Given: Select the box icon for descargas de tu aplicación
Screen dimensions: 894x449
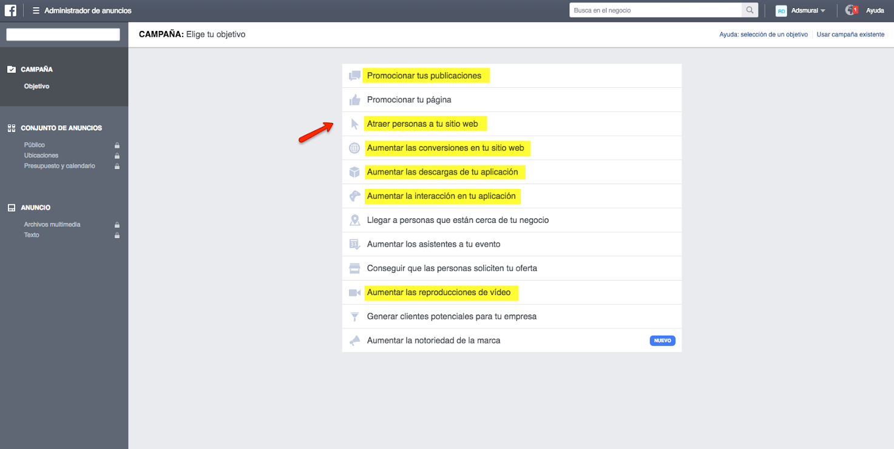Looking at the screenshot, I should (354, 171).
